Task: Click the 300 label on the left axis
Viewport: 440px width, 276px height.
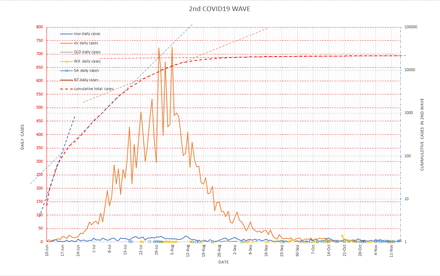Action: click(x=39, y=161)
